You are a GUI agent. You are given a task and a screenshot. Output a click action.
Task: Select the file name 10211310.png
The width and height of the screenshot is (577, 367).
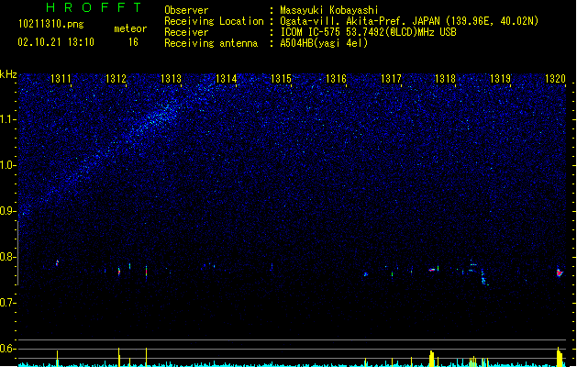pyautogui.click(x=50, y=24)
